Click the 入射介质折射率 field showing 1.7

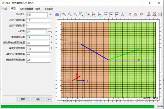pyautogui.click(x=39, y=20)
